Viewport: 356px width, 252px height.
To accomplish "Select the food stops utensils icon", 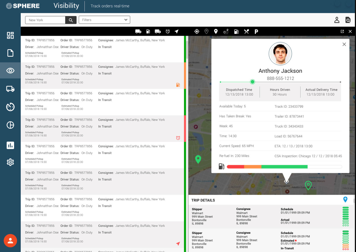I will (246, 31).
